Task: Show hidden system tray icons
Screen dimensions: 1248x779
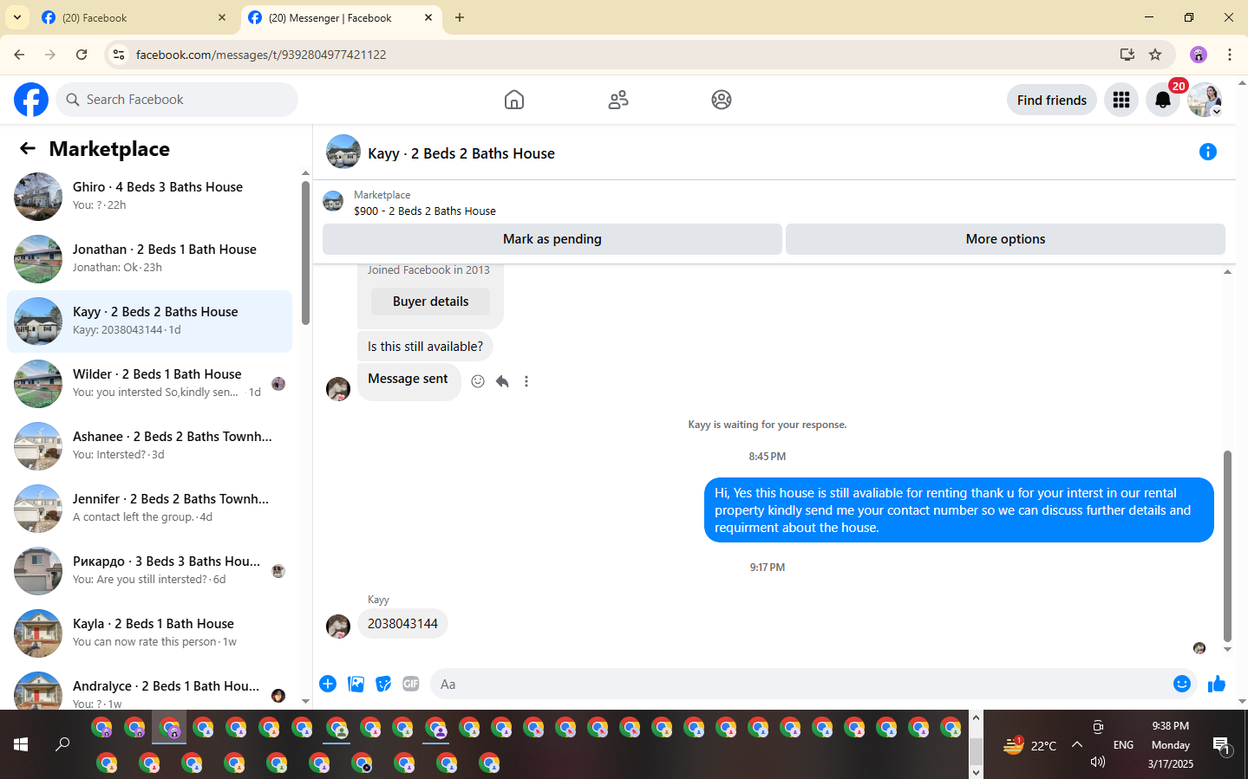Action: click(1077, 744)
